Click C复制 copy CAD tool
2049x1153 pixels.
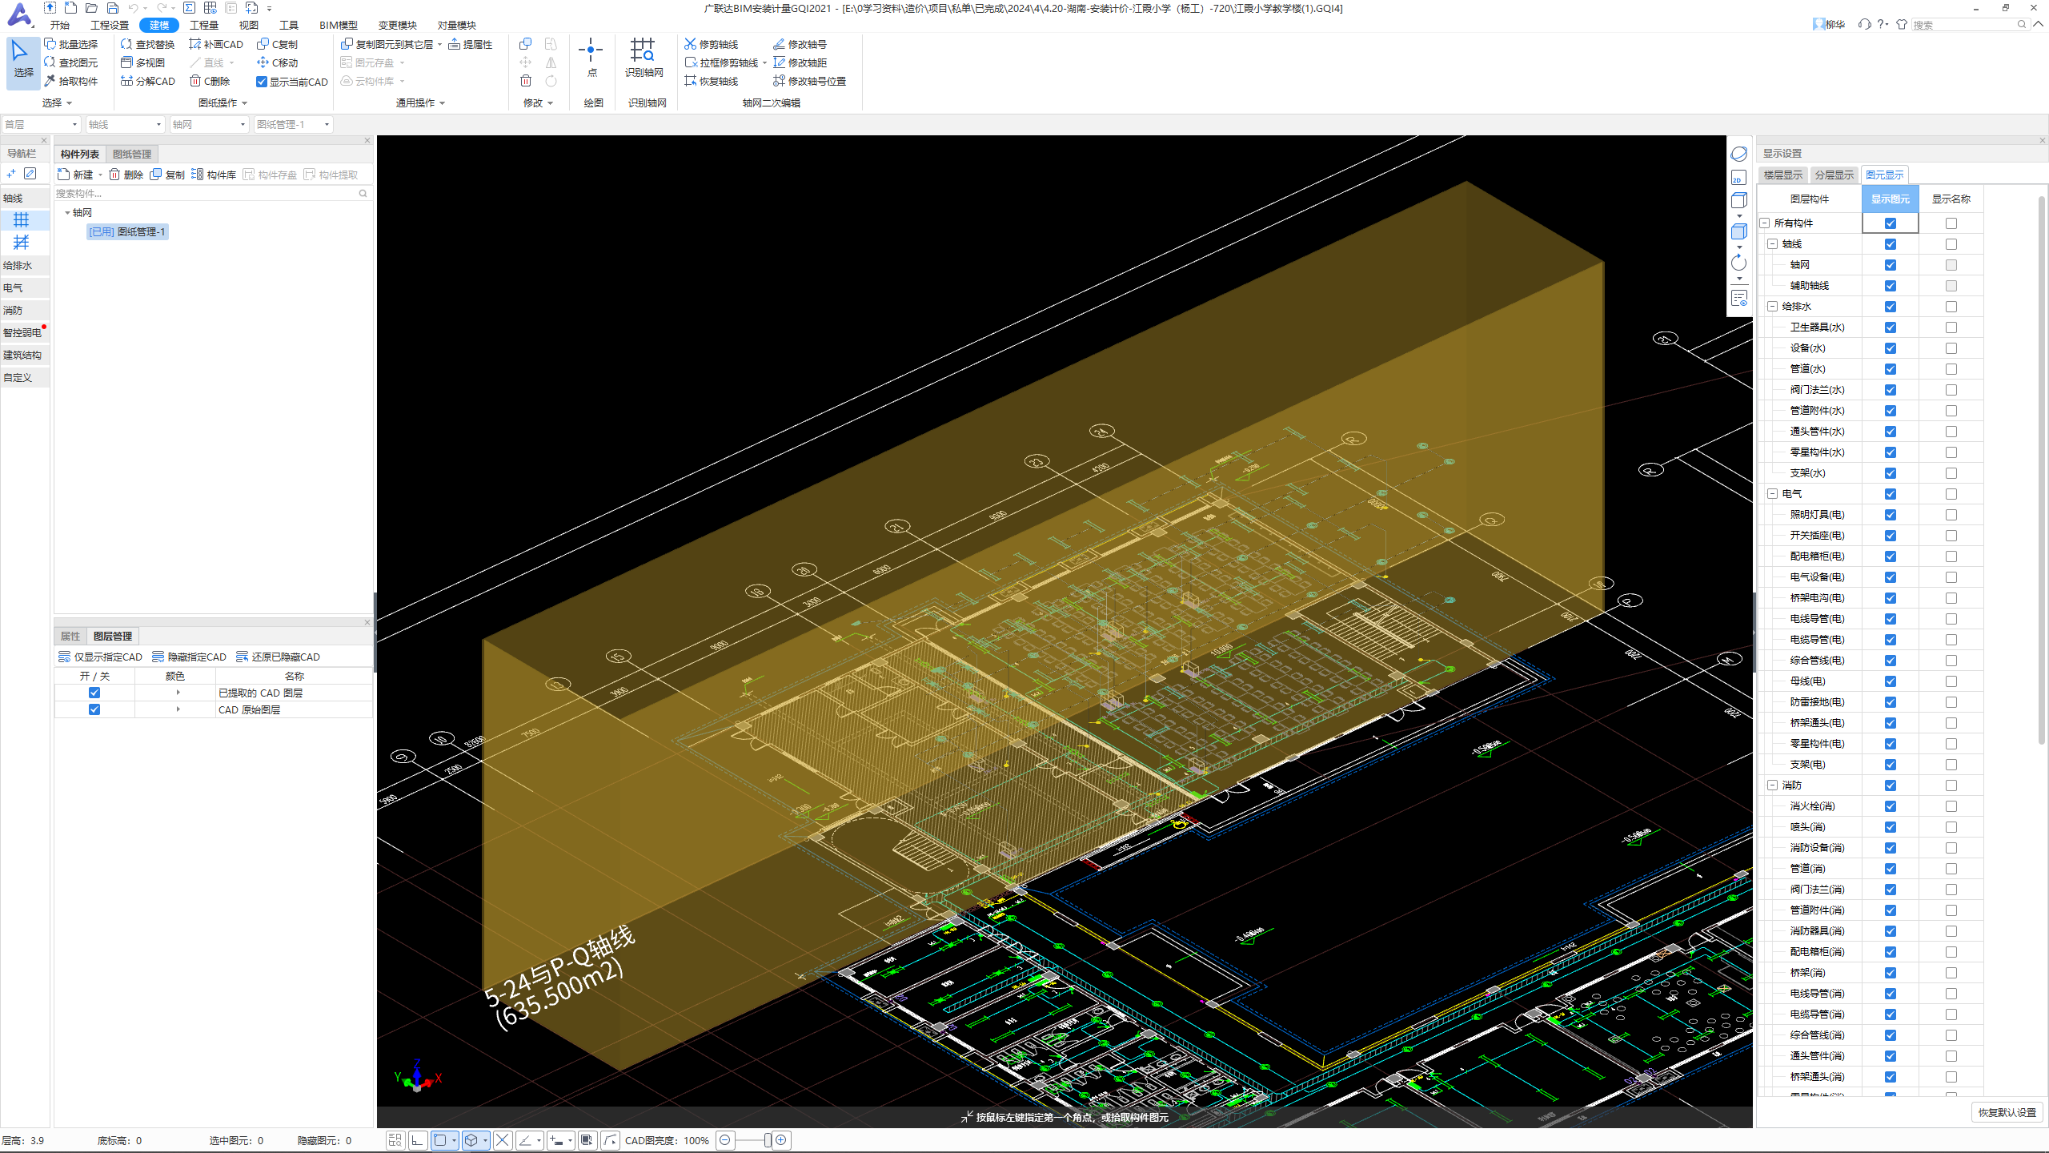(x=277, y=44)
